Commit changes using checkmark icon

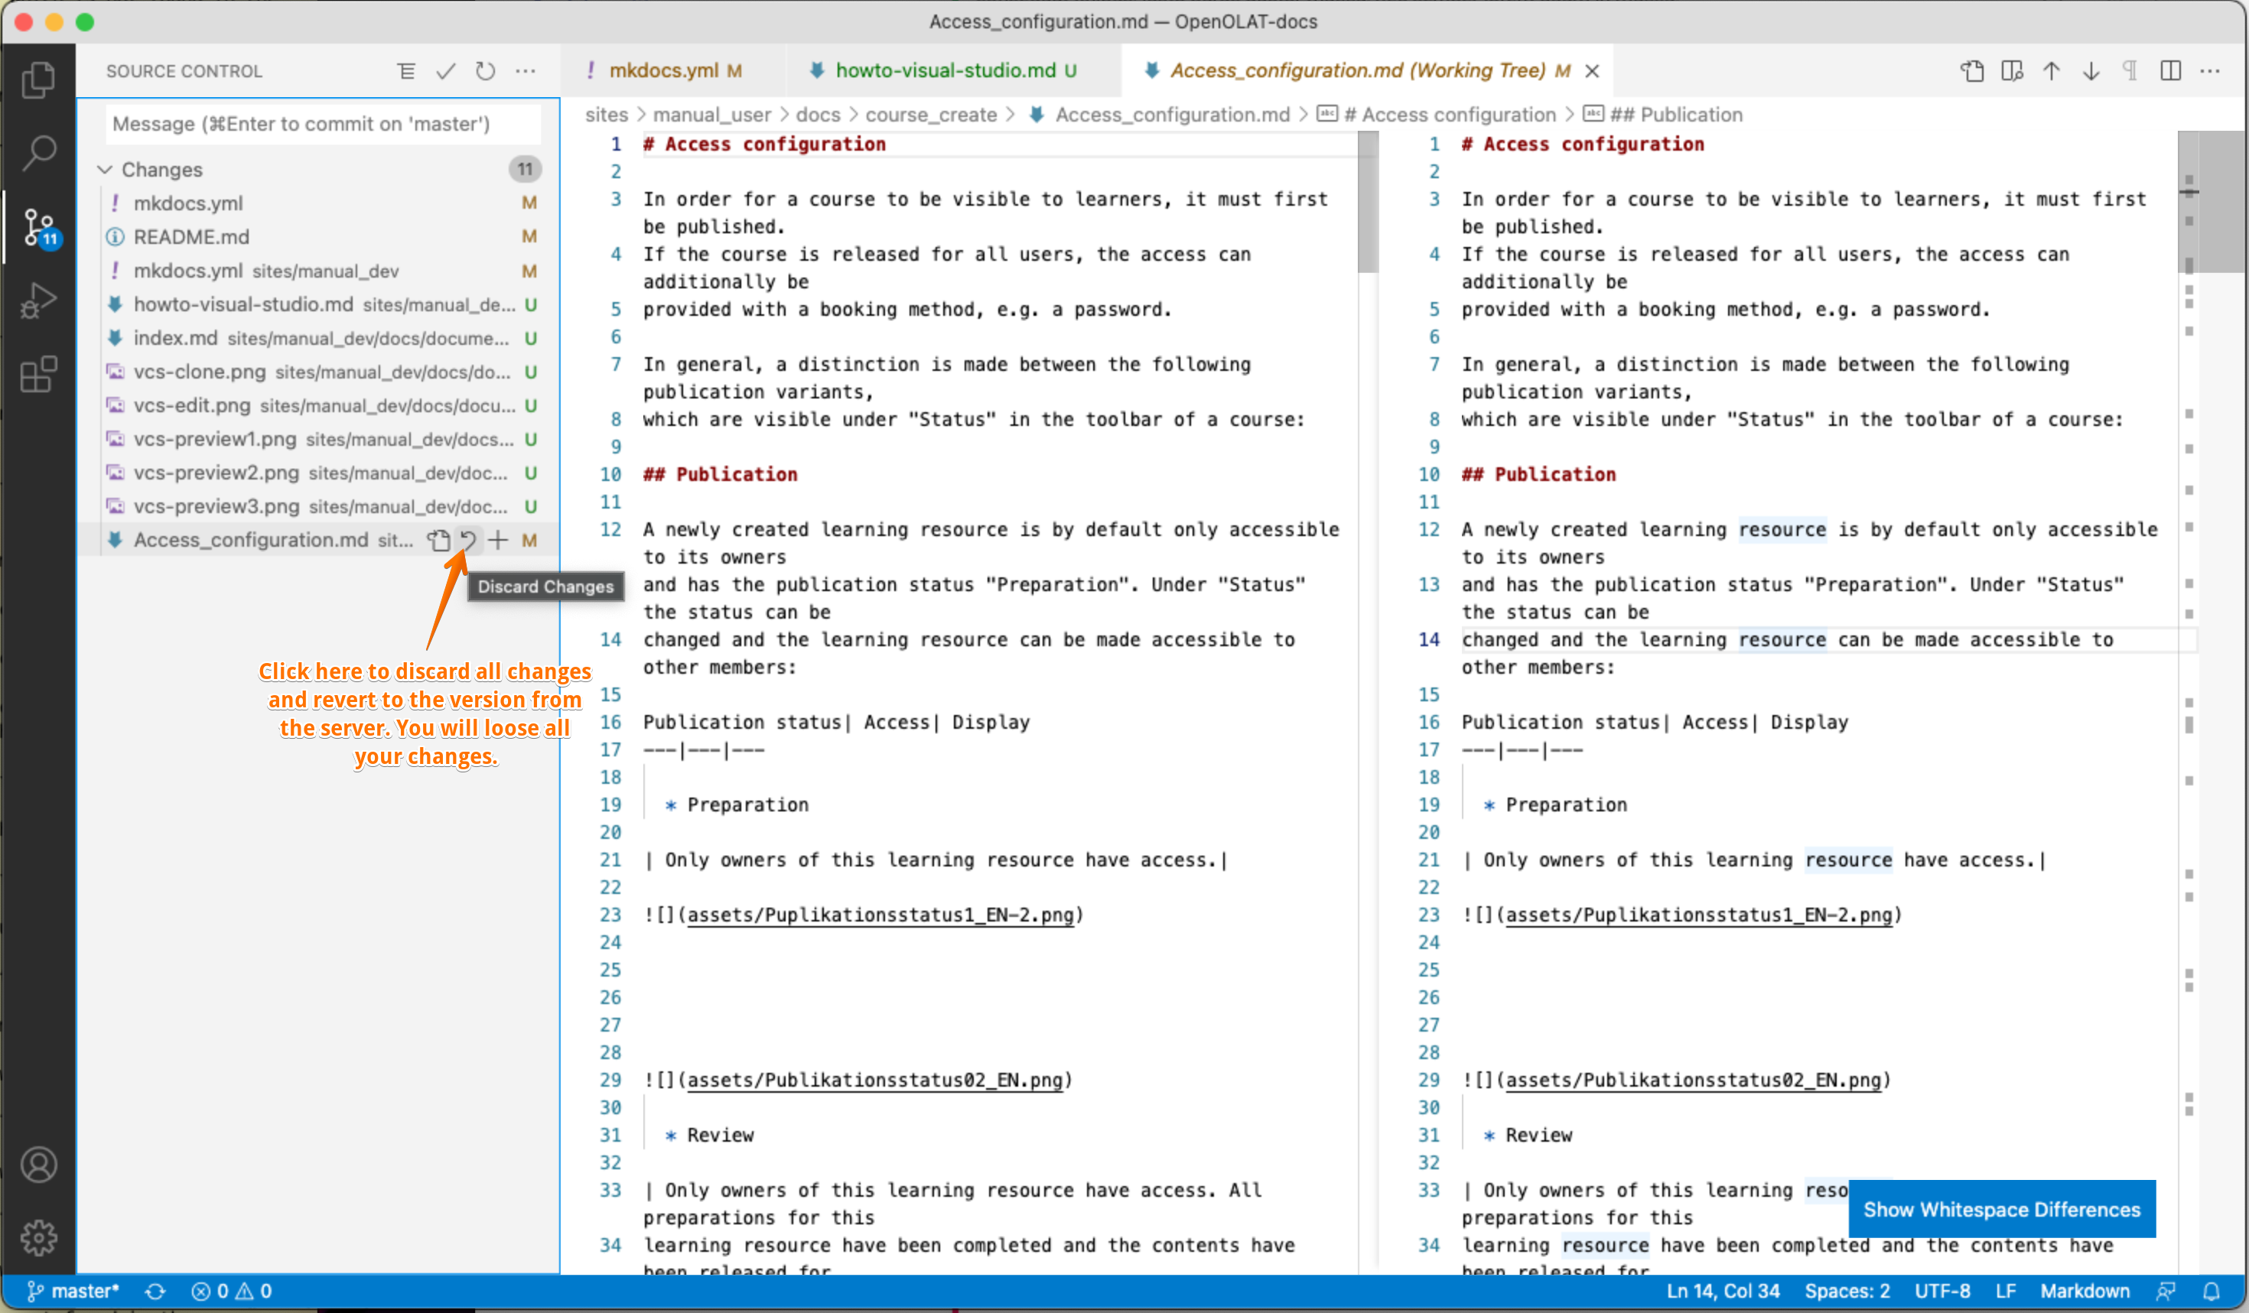point(445,70)
